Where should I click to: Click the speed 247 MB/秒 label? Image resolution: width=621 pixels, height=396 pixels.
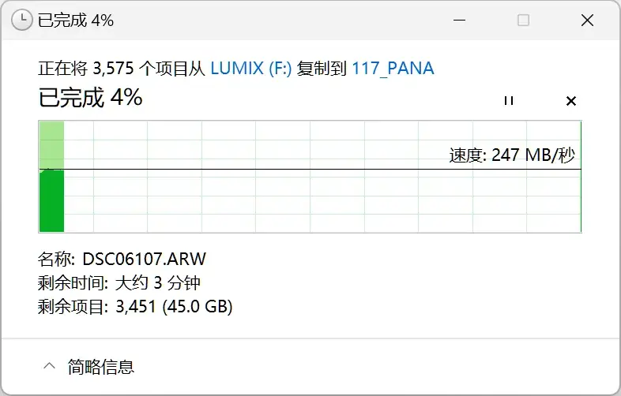pos(512,155)
